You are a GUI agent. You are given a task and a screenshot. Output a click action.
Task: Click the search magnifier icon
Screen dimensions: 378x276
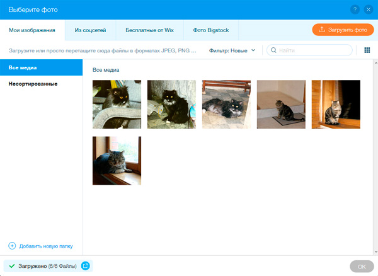[x=273, y=50]
